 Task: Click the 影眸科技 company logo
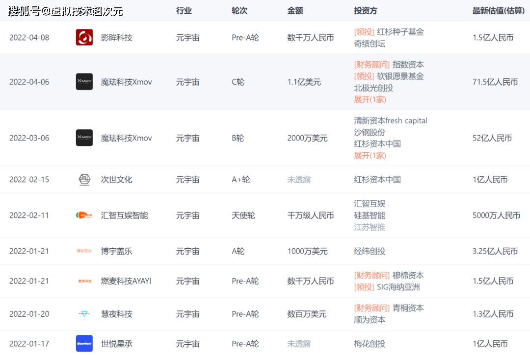click(84, 37)
